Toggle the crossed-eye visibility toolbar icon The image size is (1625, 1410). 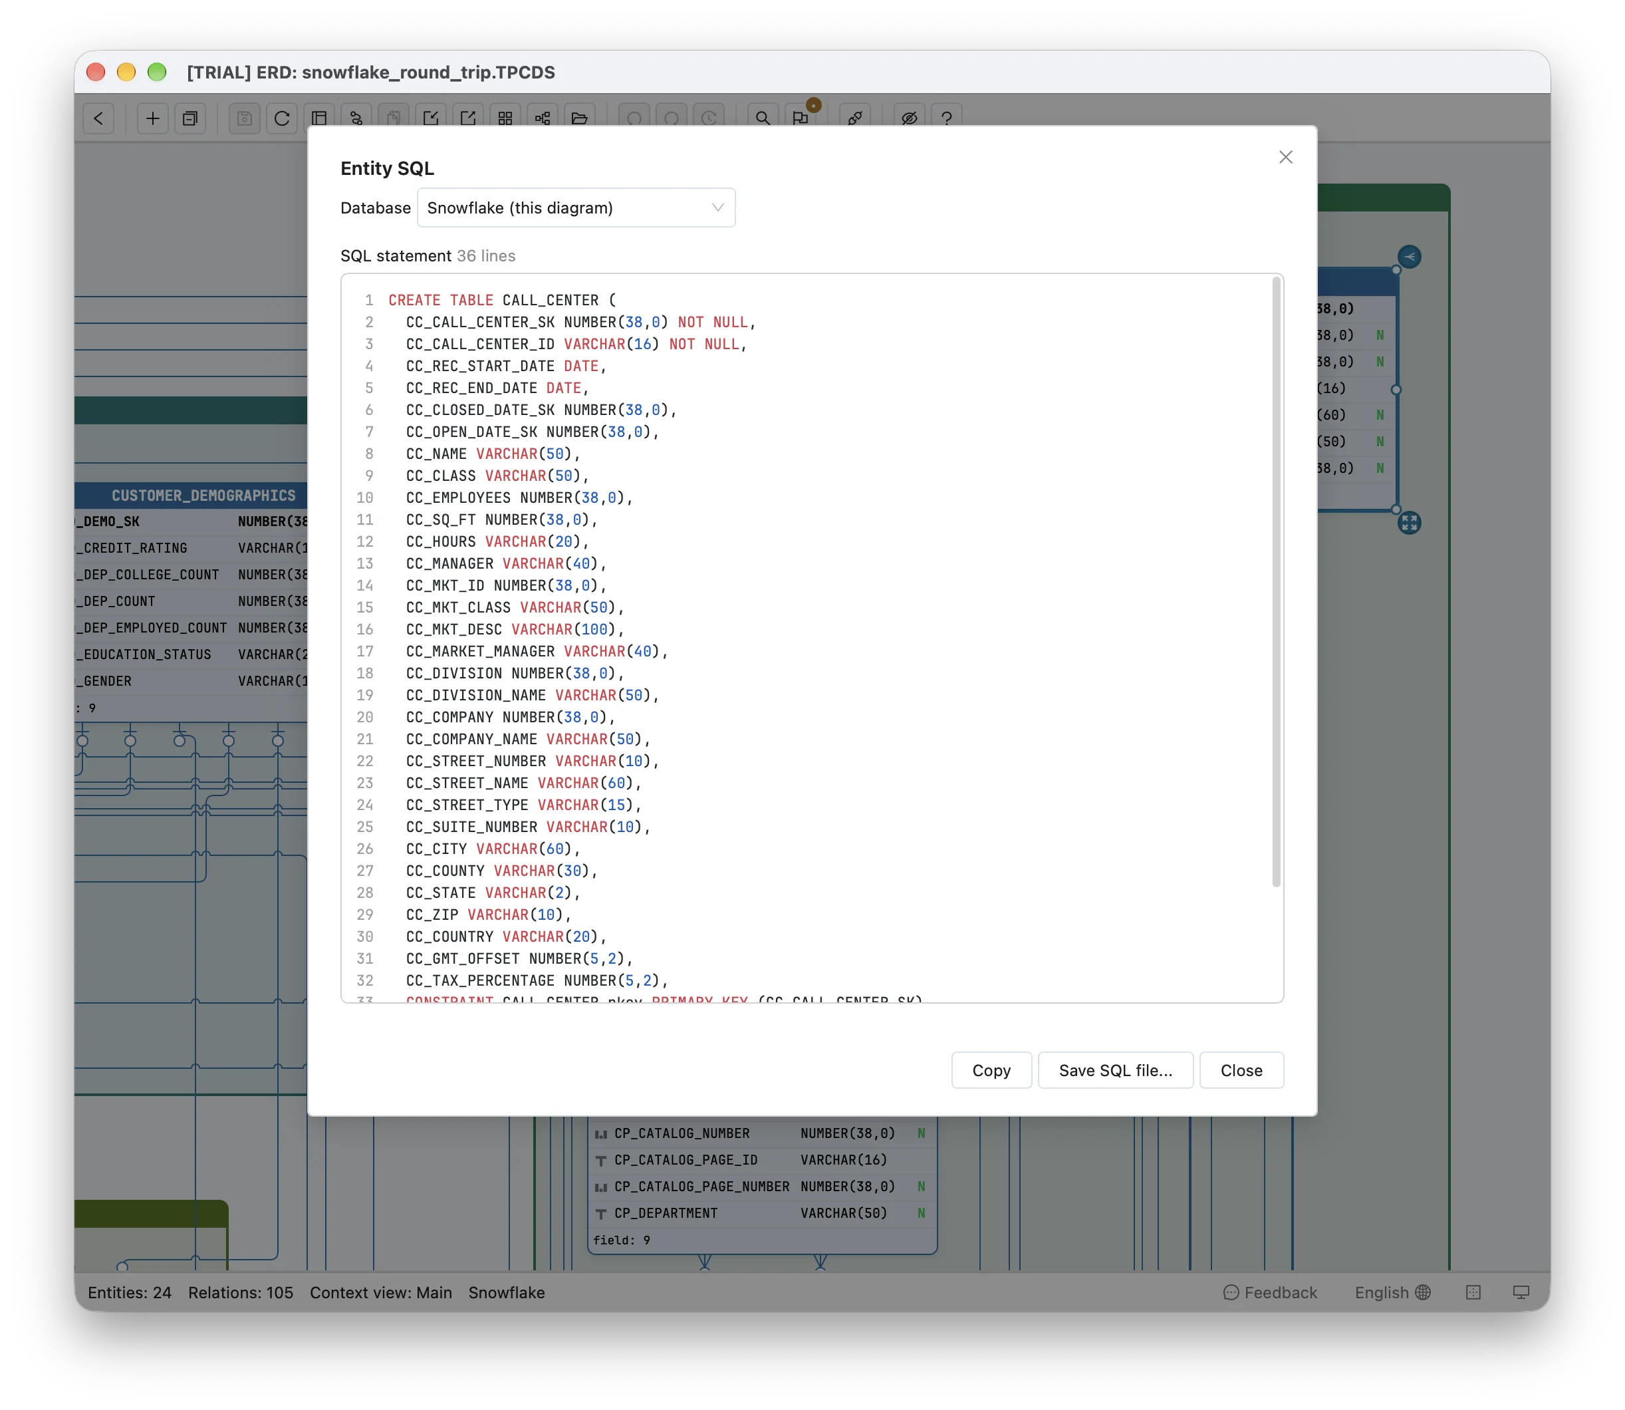tap(910, 118)
